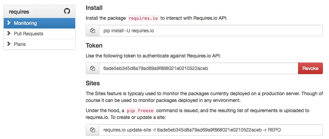Copy the API token to clipboard

pyautogui.click(x=93, y=68)
